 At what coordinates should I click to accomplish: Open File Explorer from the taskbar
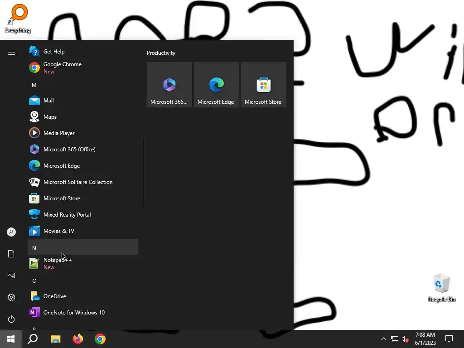pos(55,339)
